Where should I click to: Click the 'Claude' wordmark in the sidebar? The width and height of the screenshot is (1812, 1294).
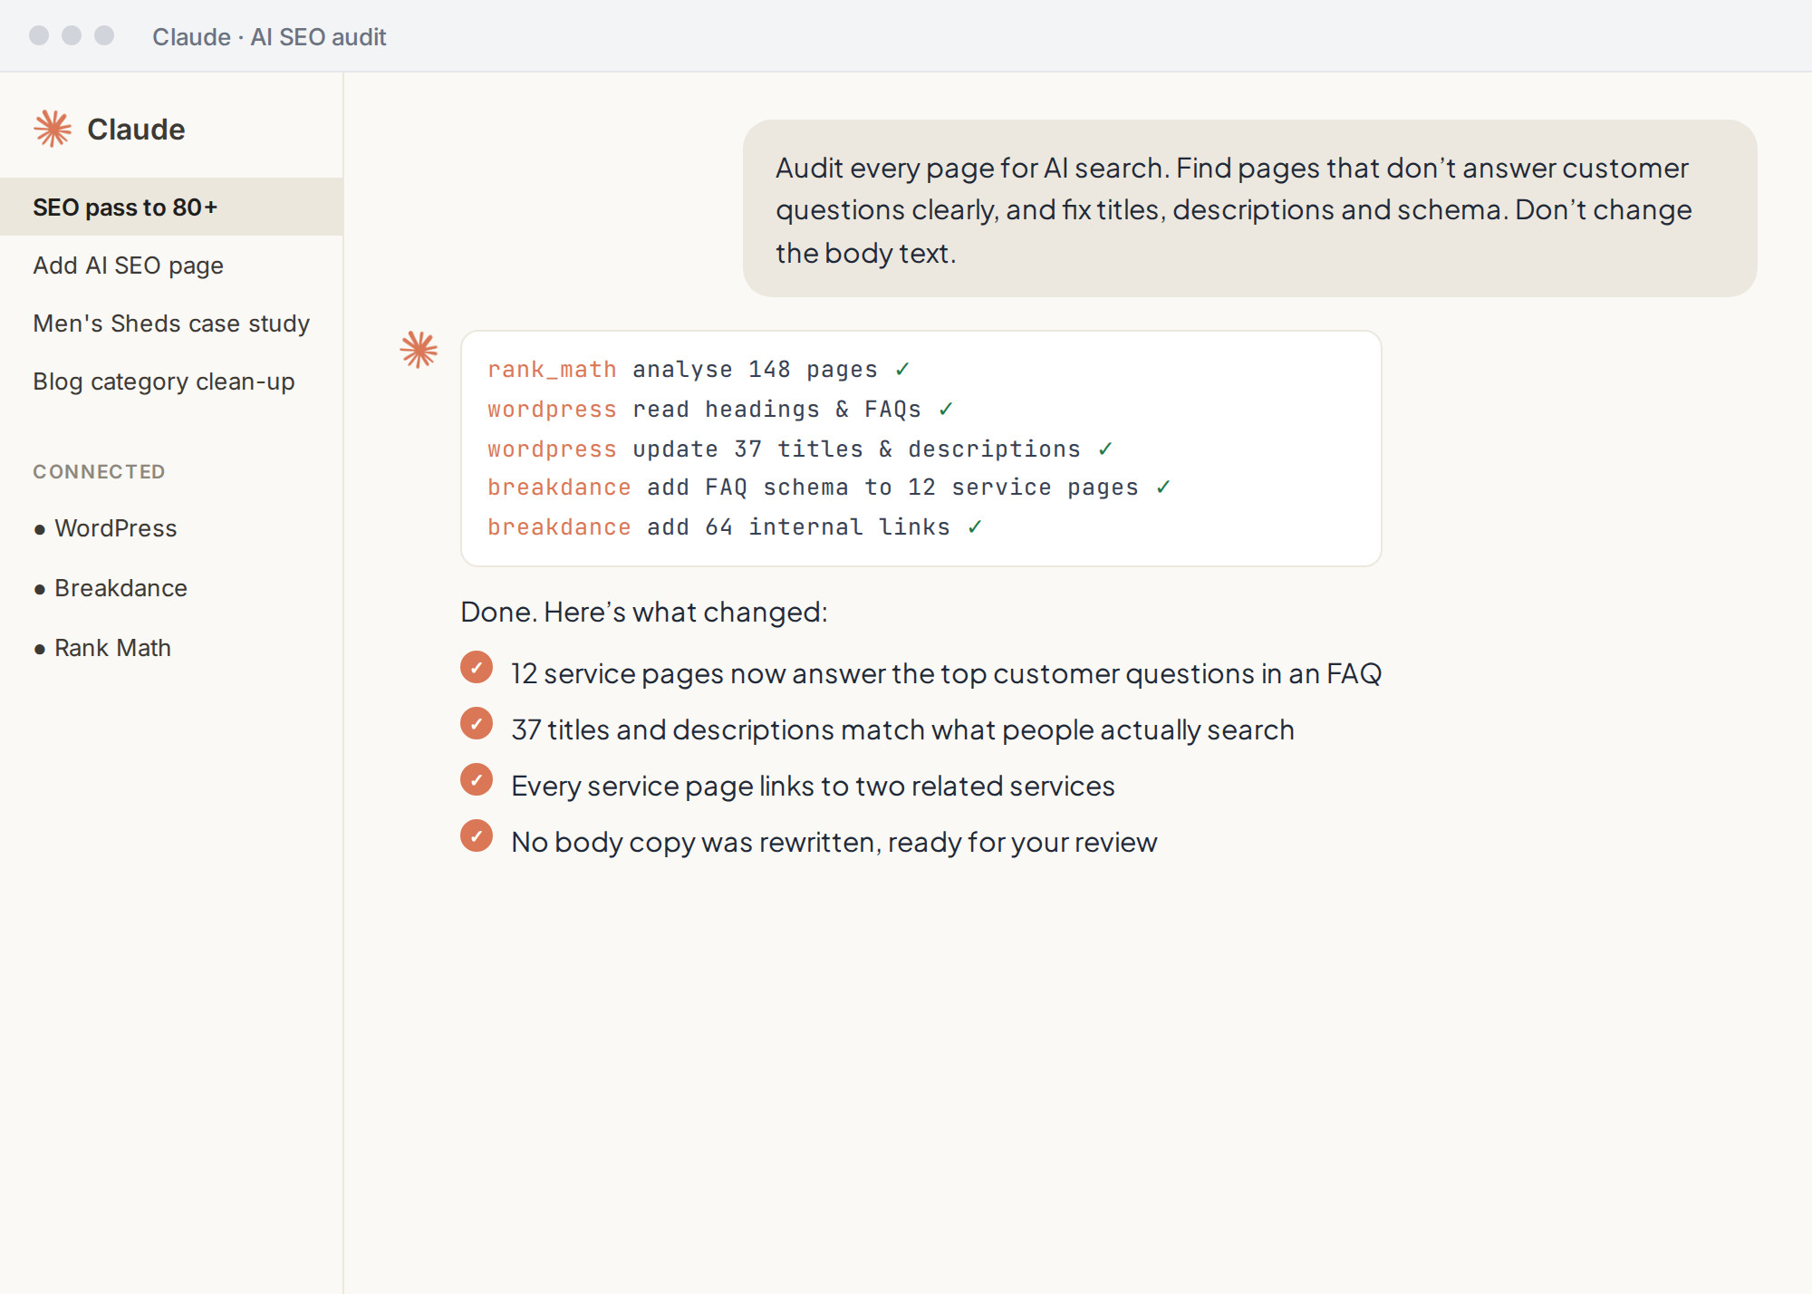pos(136,129)
